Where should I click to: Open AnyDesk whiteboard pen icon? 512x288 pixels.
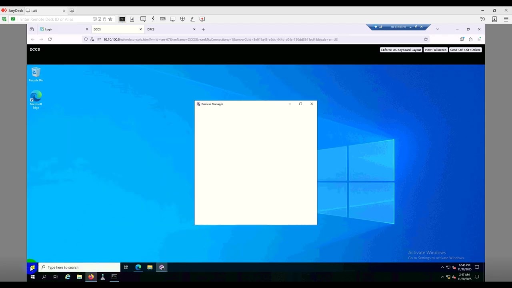point(192,19)
